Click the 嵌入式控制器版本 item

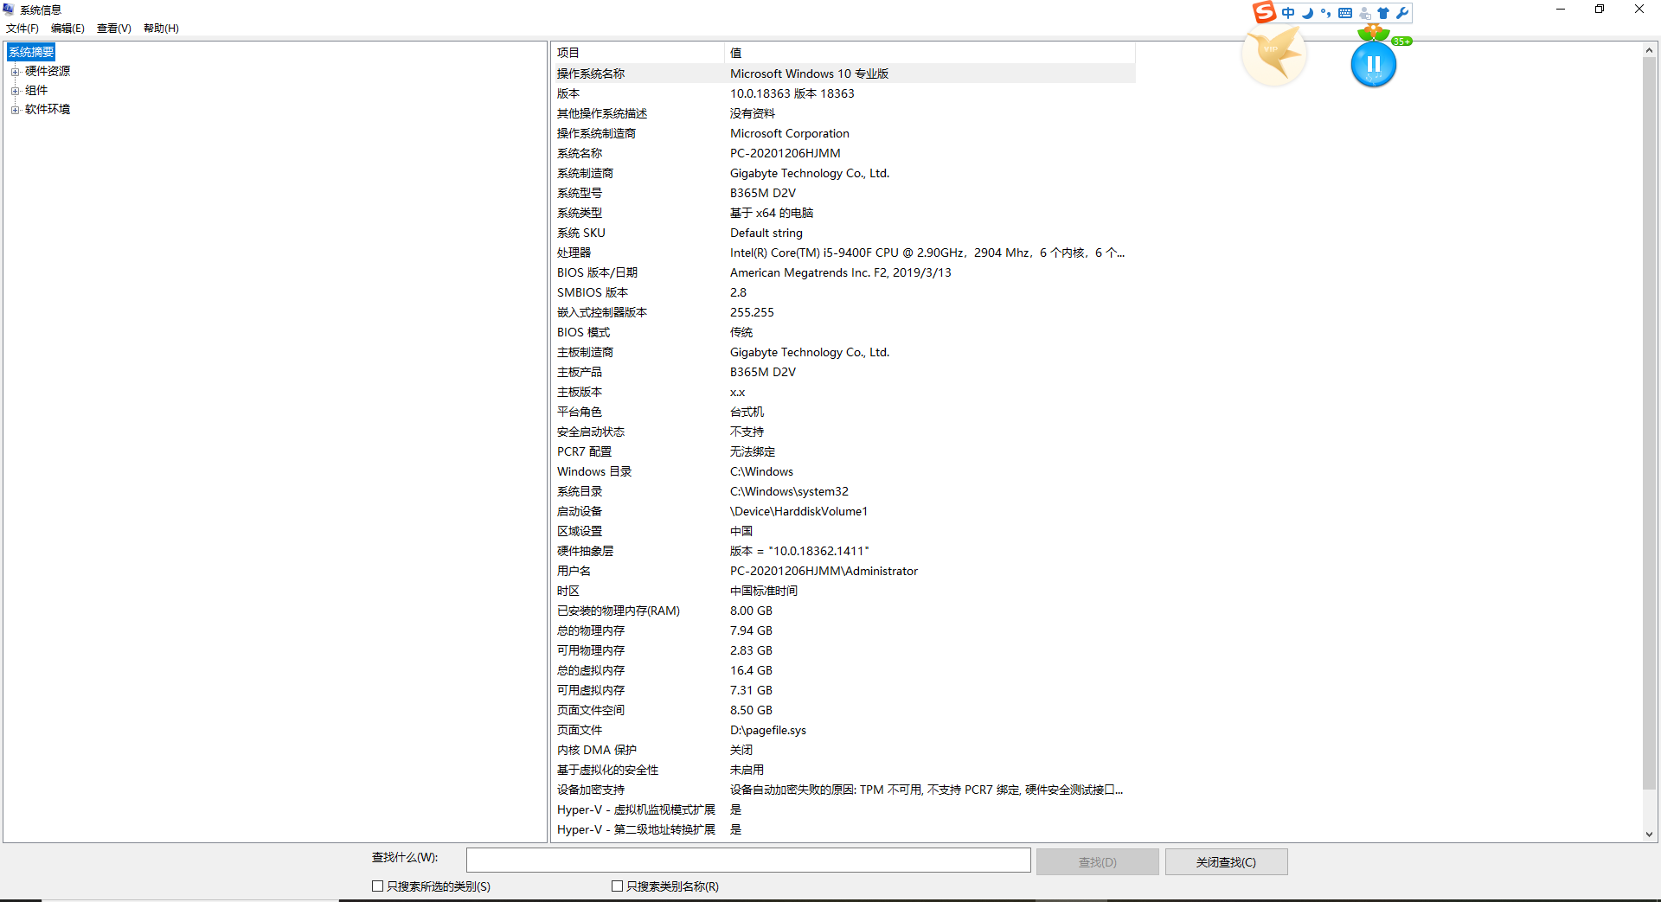point(602,312)
